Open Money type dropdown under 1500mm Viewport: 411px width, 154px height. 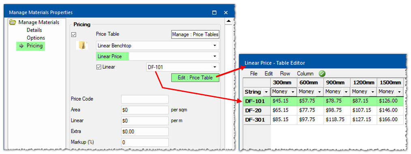click(400, 92)
